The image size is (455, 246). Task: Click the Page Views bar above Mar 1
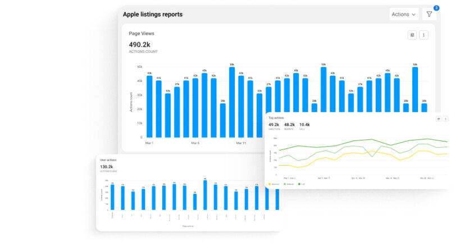(149, 107)
